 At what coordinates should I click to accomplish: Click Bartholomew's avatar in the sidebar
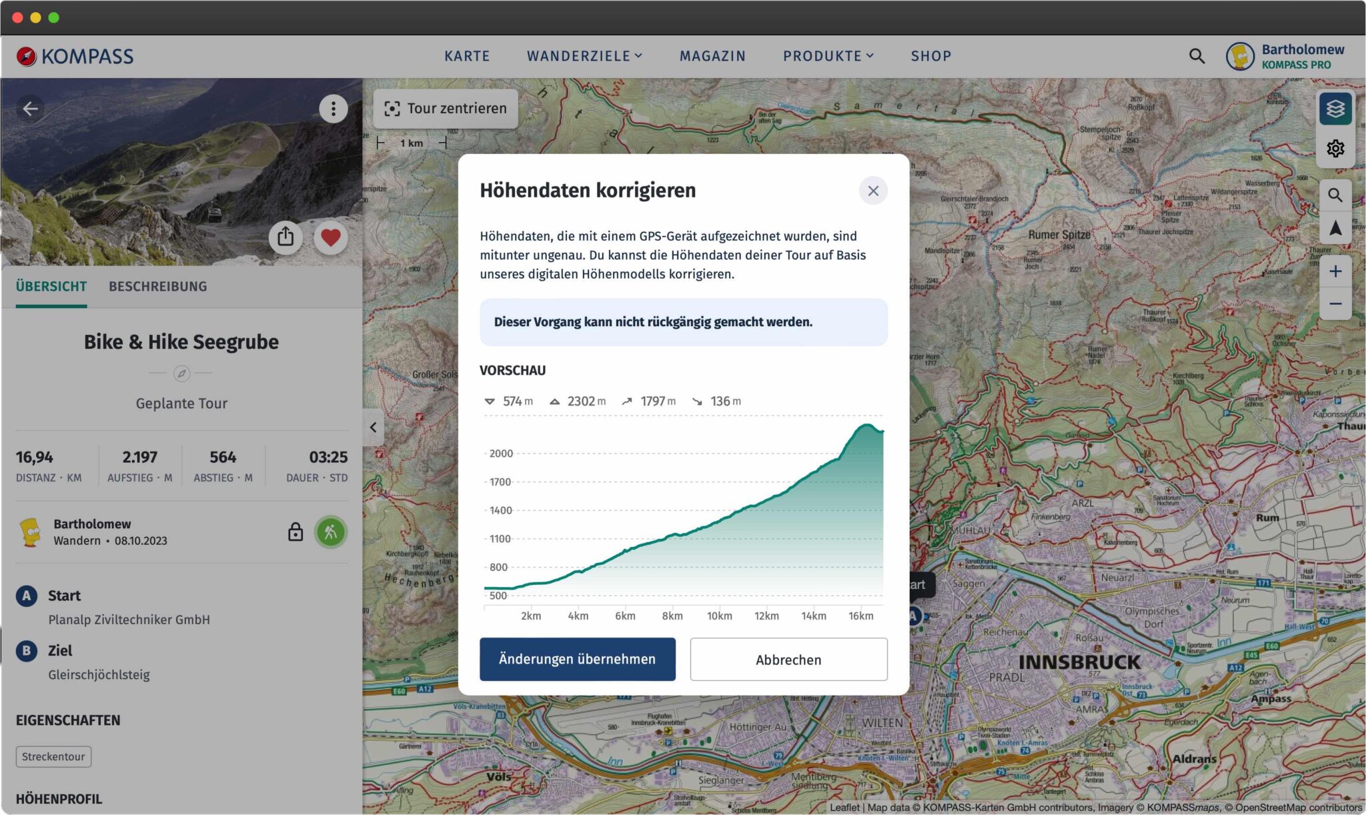point(30,532)
